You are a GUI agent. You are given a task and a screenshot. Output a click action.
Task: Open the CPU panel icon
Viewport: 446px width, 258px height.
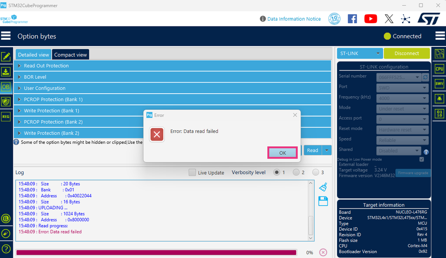(439, 69)
